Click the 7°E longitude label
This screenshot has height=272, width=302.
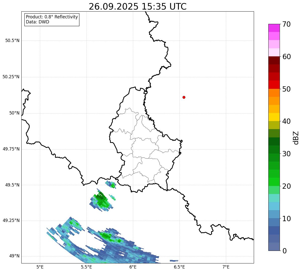(x=226, y=267)
